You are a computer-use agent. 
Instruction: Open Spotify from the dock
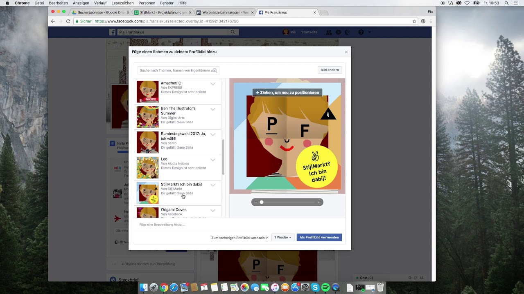click(325, 287)
